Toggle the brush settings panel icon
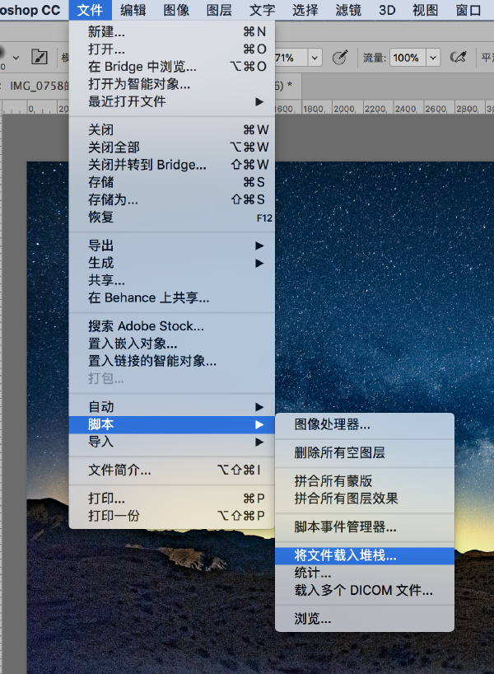The image size is (494, 674). point(40,57)
